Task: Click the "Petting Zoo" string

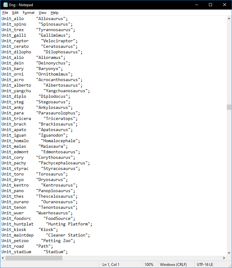Action: tap(58, 241)
